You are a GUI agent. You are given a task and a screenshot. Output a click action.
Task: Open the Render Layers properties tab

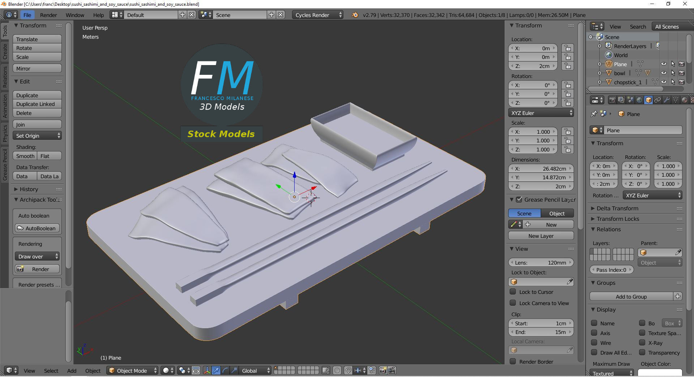click(x=621, y=100)
